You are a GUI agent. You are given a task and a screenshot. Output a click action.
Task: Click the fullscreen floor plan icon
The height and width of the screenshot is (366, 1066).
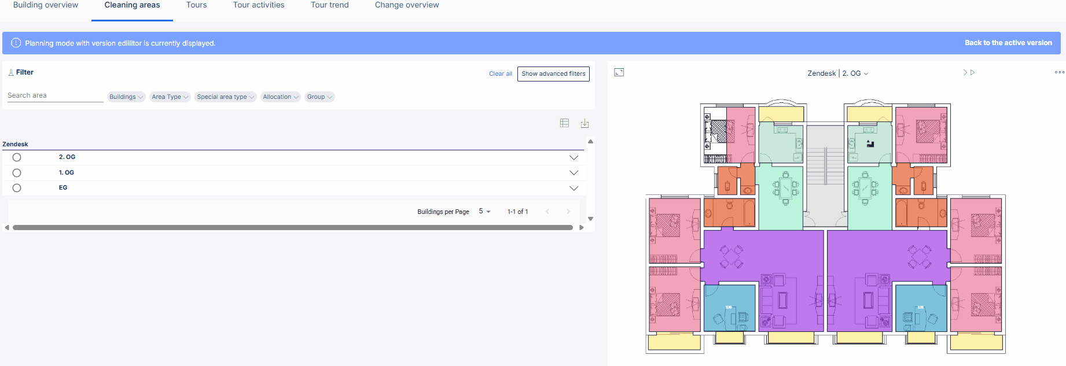[619, 72]
